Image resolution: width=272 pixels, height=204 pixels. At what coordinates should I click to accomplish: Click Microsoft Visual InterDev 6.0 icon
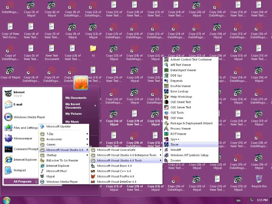point(93,182)
